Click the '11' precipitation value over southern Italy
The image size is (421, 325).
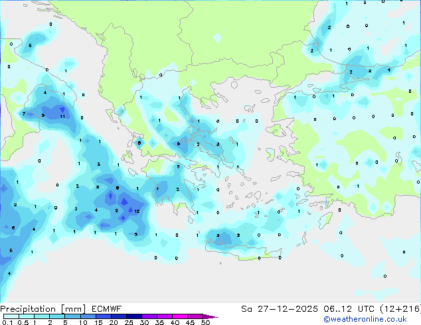pos(62,116)
